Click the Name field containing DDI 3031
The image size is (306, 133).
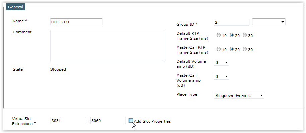tap(76, 22)
